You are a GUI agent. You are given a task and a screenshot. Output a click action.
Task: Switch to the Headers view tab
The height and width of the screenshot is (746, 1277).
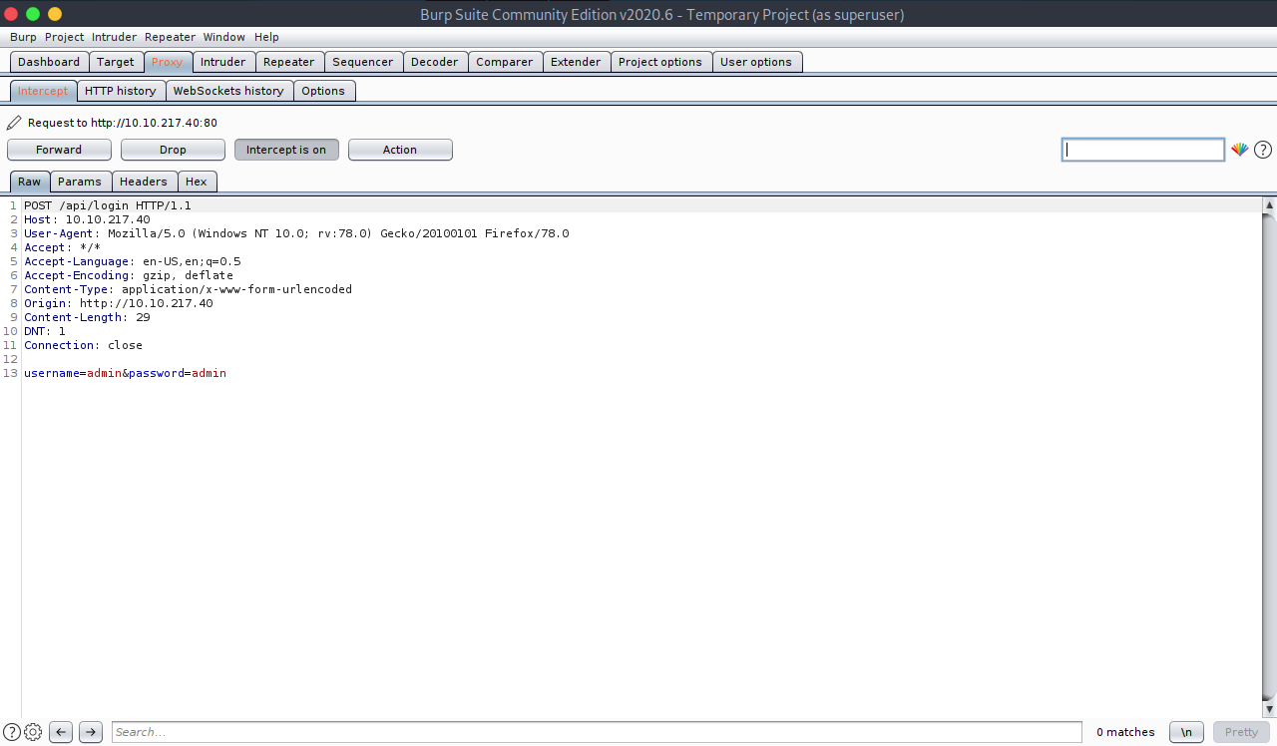coord(144,182)
